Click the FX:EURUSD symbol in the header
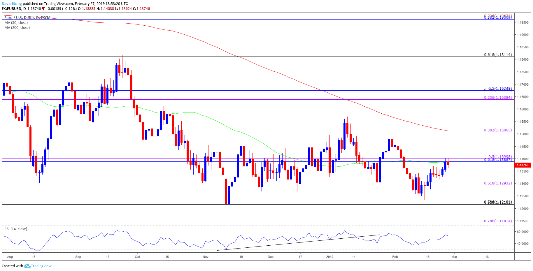 pos(11,9)
